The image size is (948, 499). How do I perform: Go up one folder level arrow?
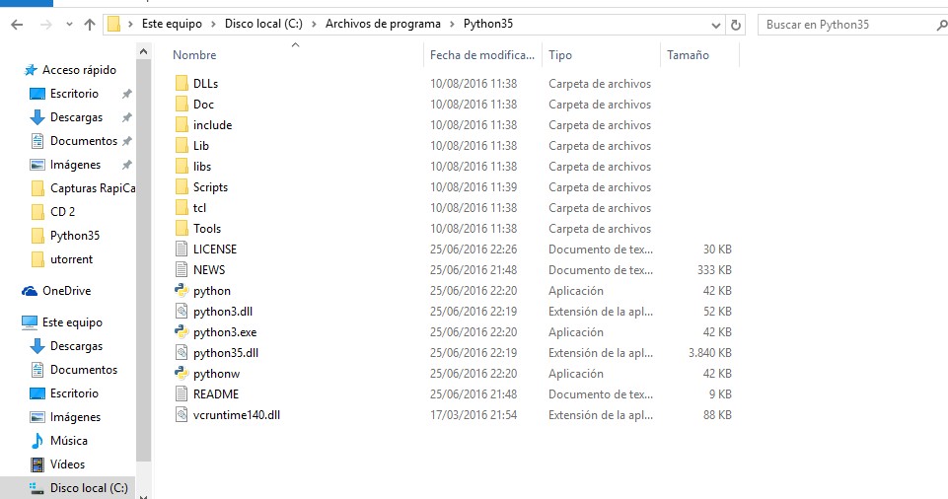click(x=90, y=25)
